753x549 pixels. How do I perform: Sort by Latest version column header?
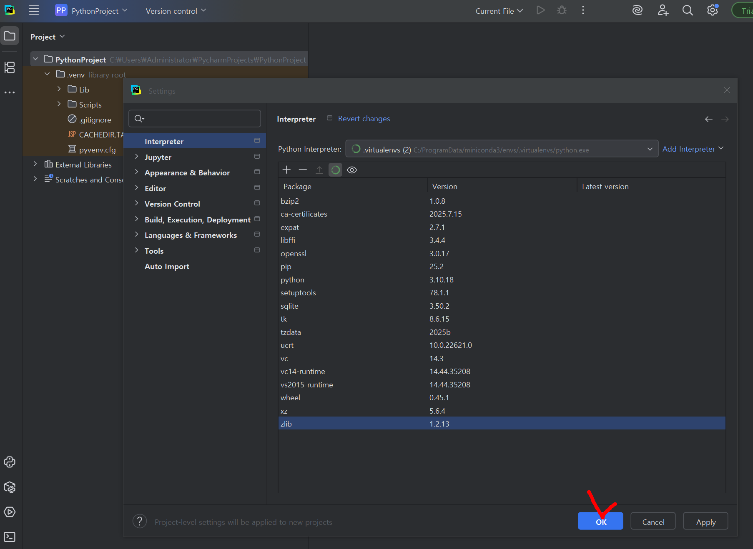[x=651, y=187]
